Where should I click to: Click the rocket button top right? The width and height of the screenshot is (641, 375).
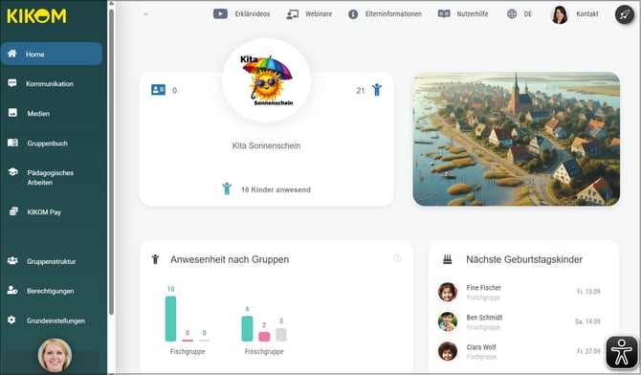tap(625, 14)
